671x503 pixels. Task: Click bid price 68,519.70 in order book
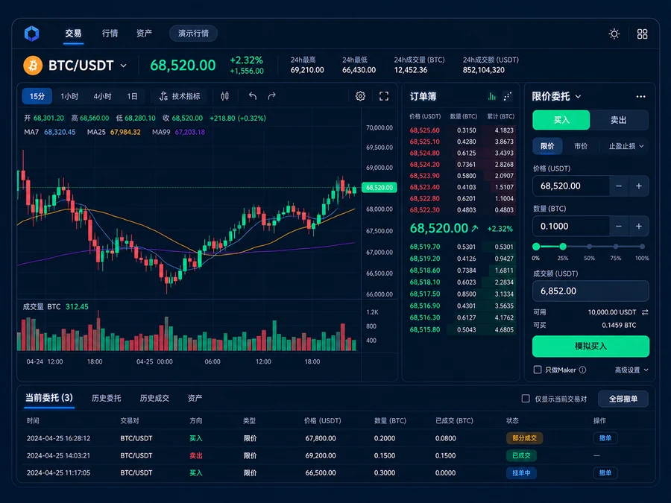click(424, 247)
